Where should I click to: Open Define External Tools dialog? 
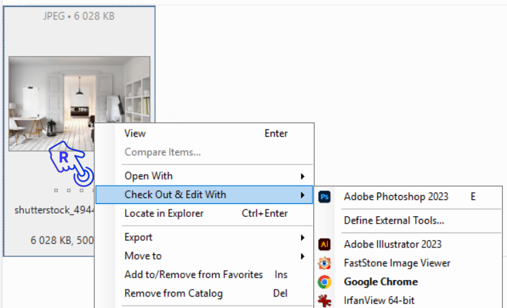[394, 220]
